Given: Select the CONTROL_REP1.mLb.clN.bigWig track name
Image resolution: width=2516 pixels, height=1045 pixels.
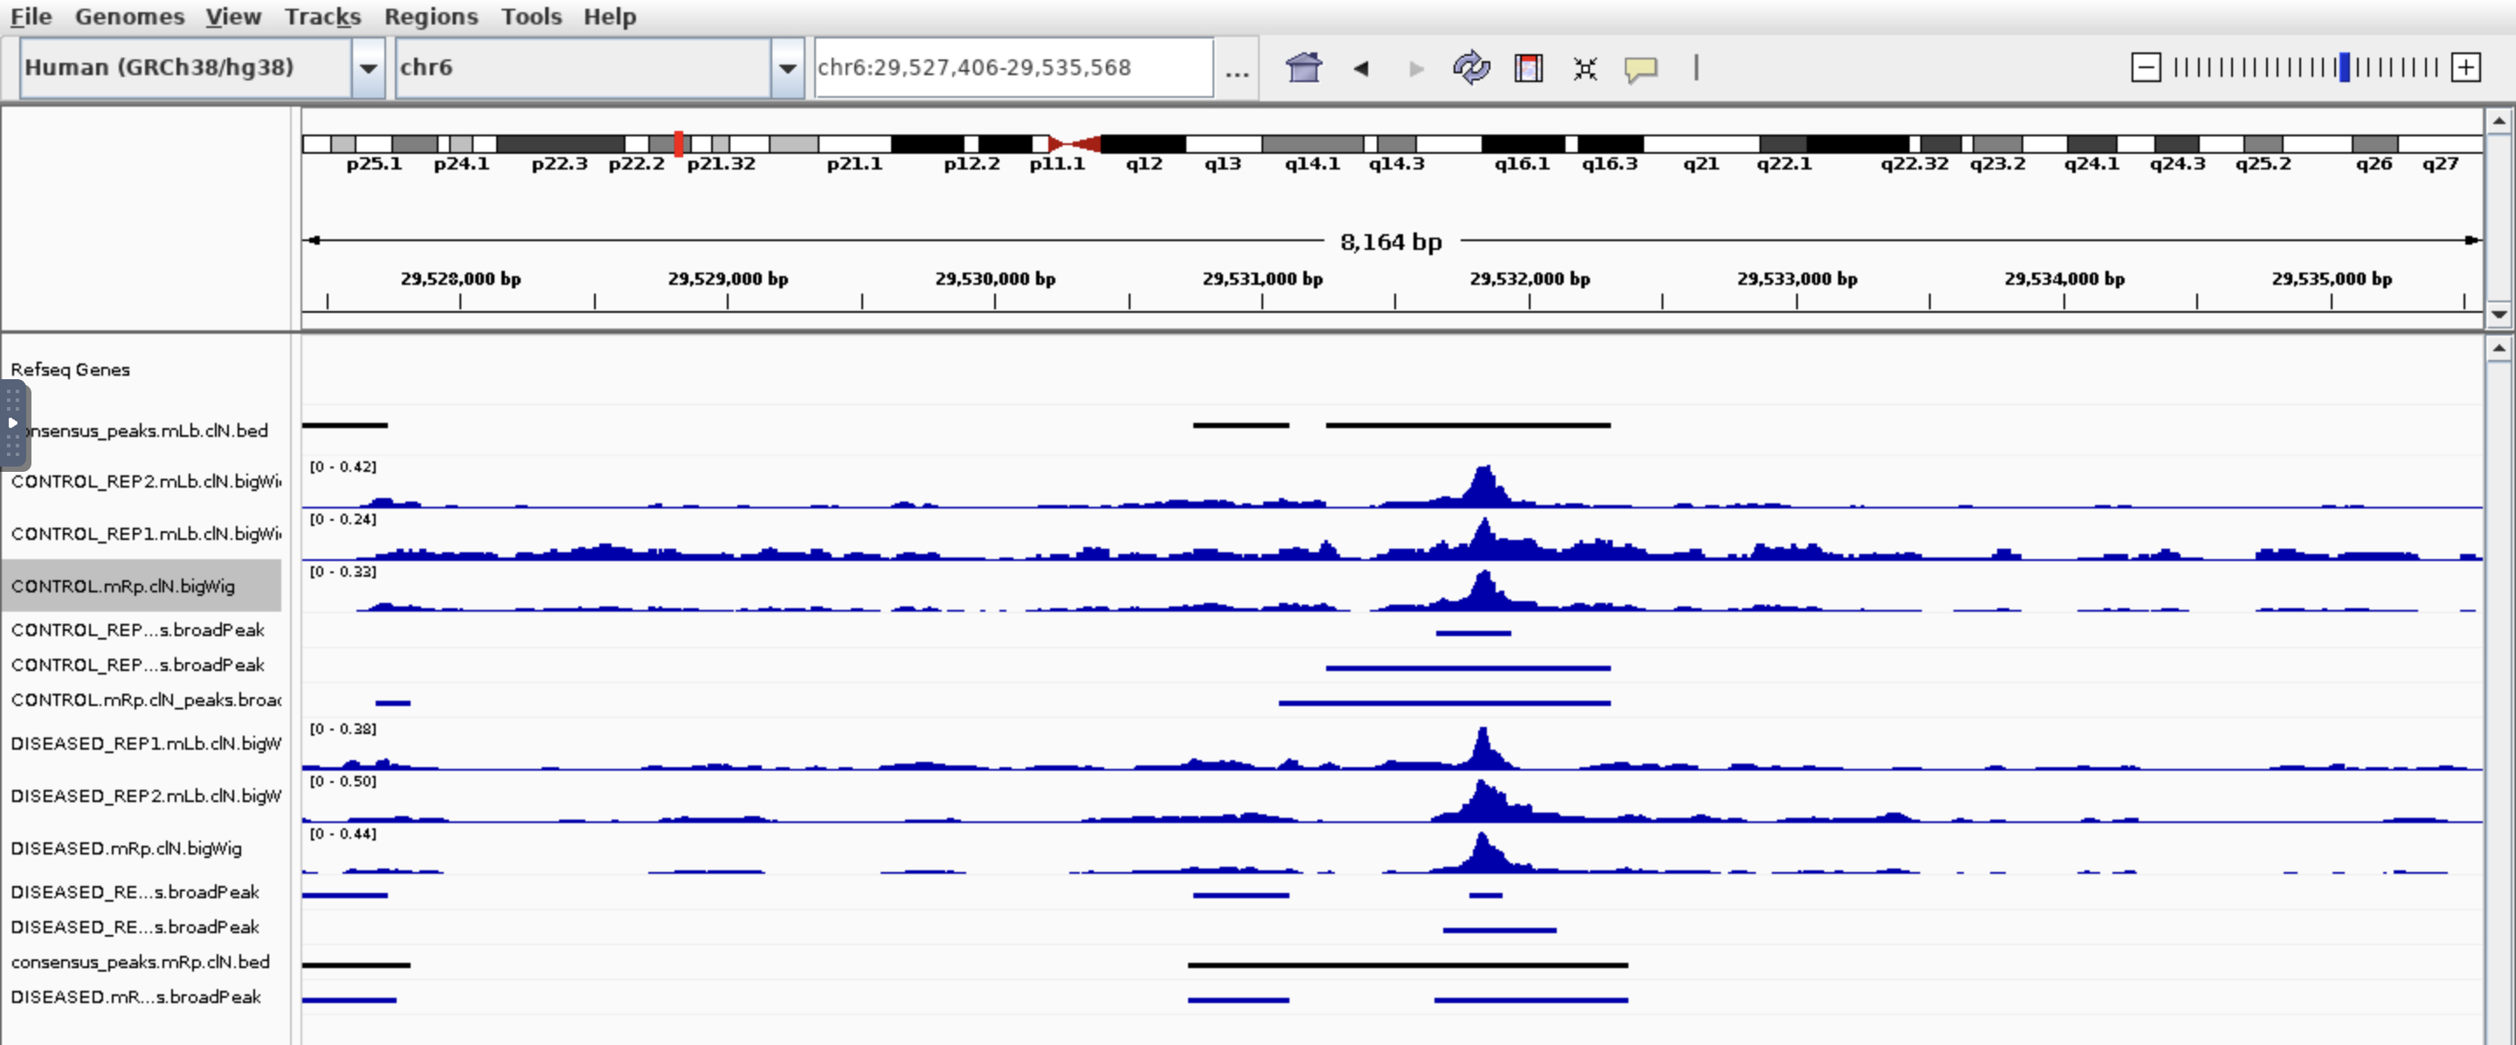Looking at the screenshot, I should tap(146, 533).
